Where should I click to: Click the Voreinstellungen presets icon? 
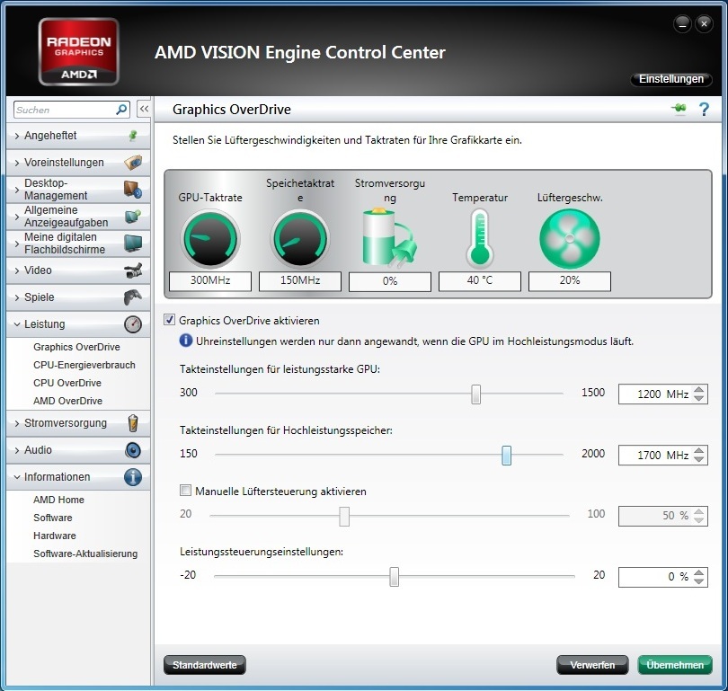click(x=133, y=163)
